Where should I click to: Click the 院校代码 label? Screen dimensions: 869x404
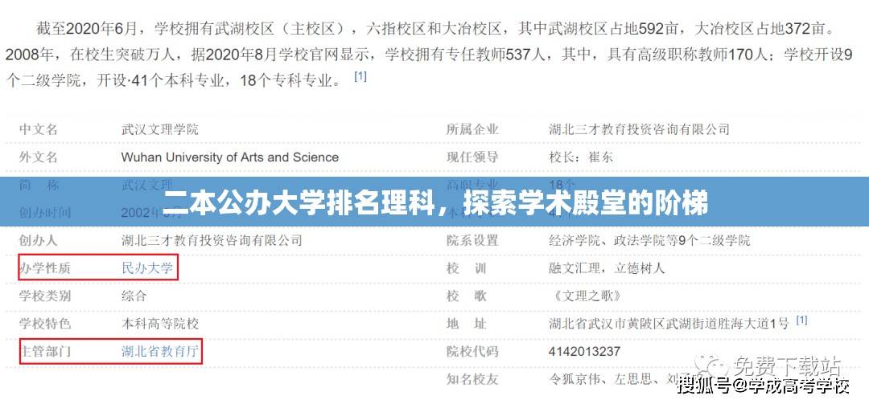coord(473,351)
